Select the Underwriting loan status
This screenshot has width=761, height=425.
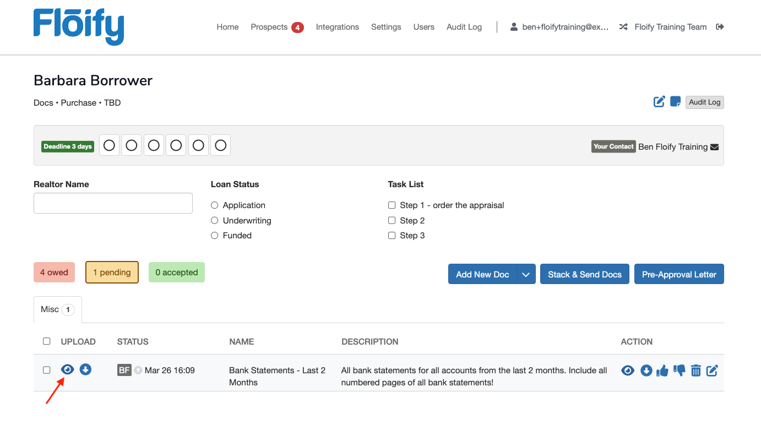[215, 221]
